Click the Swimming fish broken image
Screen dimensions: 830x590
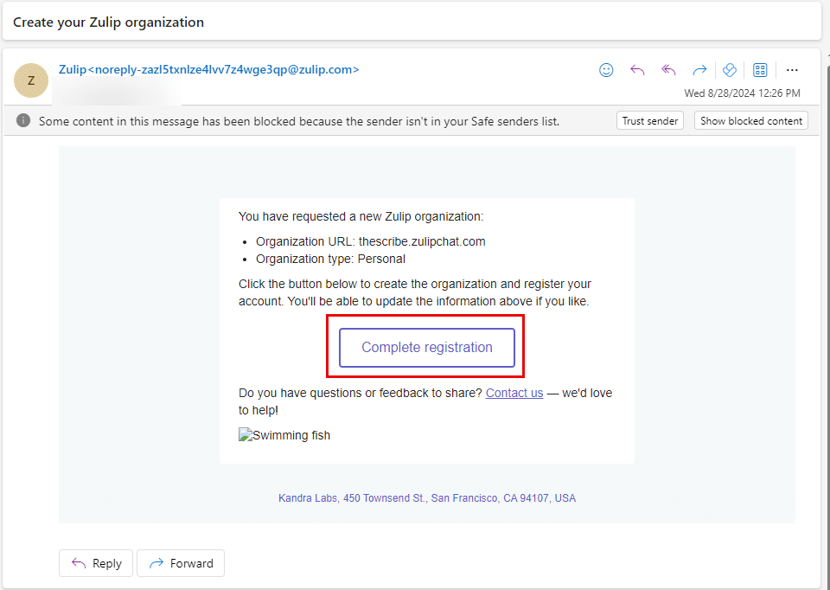pyautogui.click(x=284, y=435)
